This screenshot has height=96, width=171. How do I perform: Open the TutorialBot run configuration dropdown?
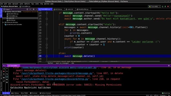coord(154,6)
